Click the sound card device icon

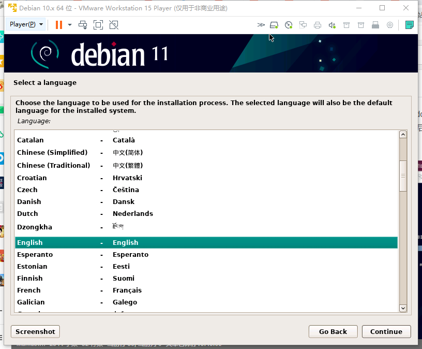click(332, 25)
